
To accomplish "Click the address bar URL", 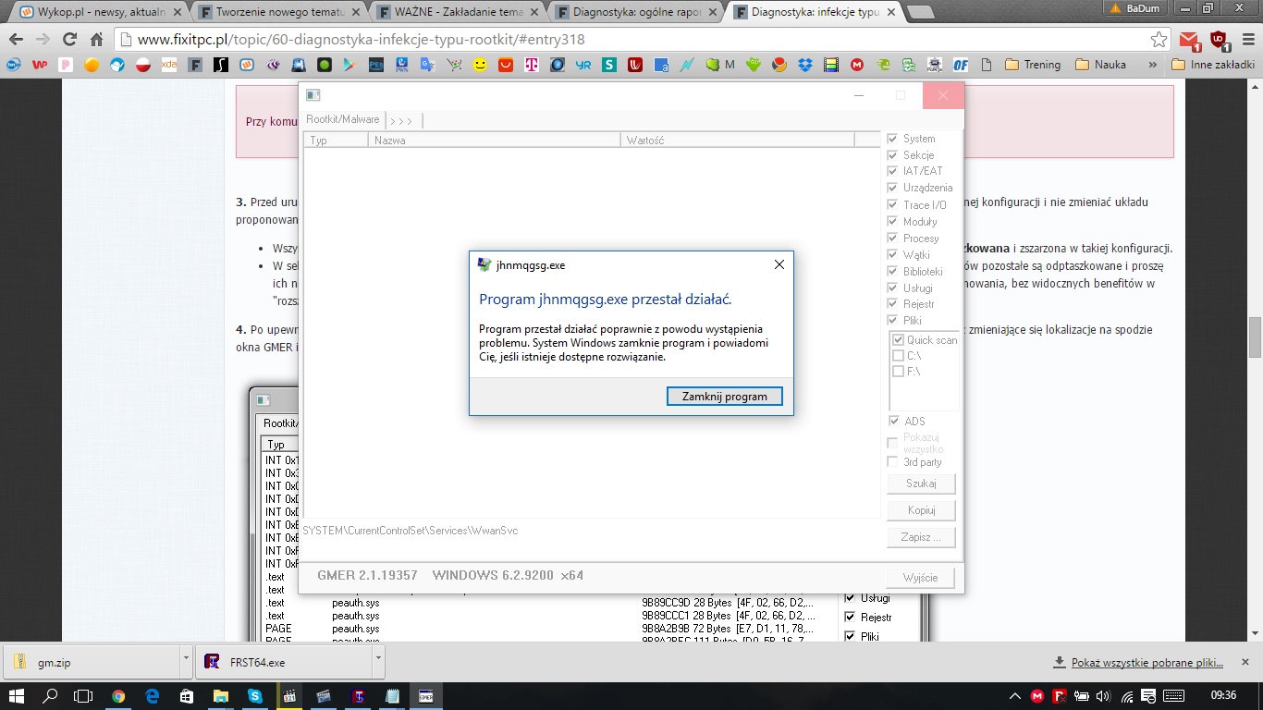I will click(x=361, y=40).
